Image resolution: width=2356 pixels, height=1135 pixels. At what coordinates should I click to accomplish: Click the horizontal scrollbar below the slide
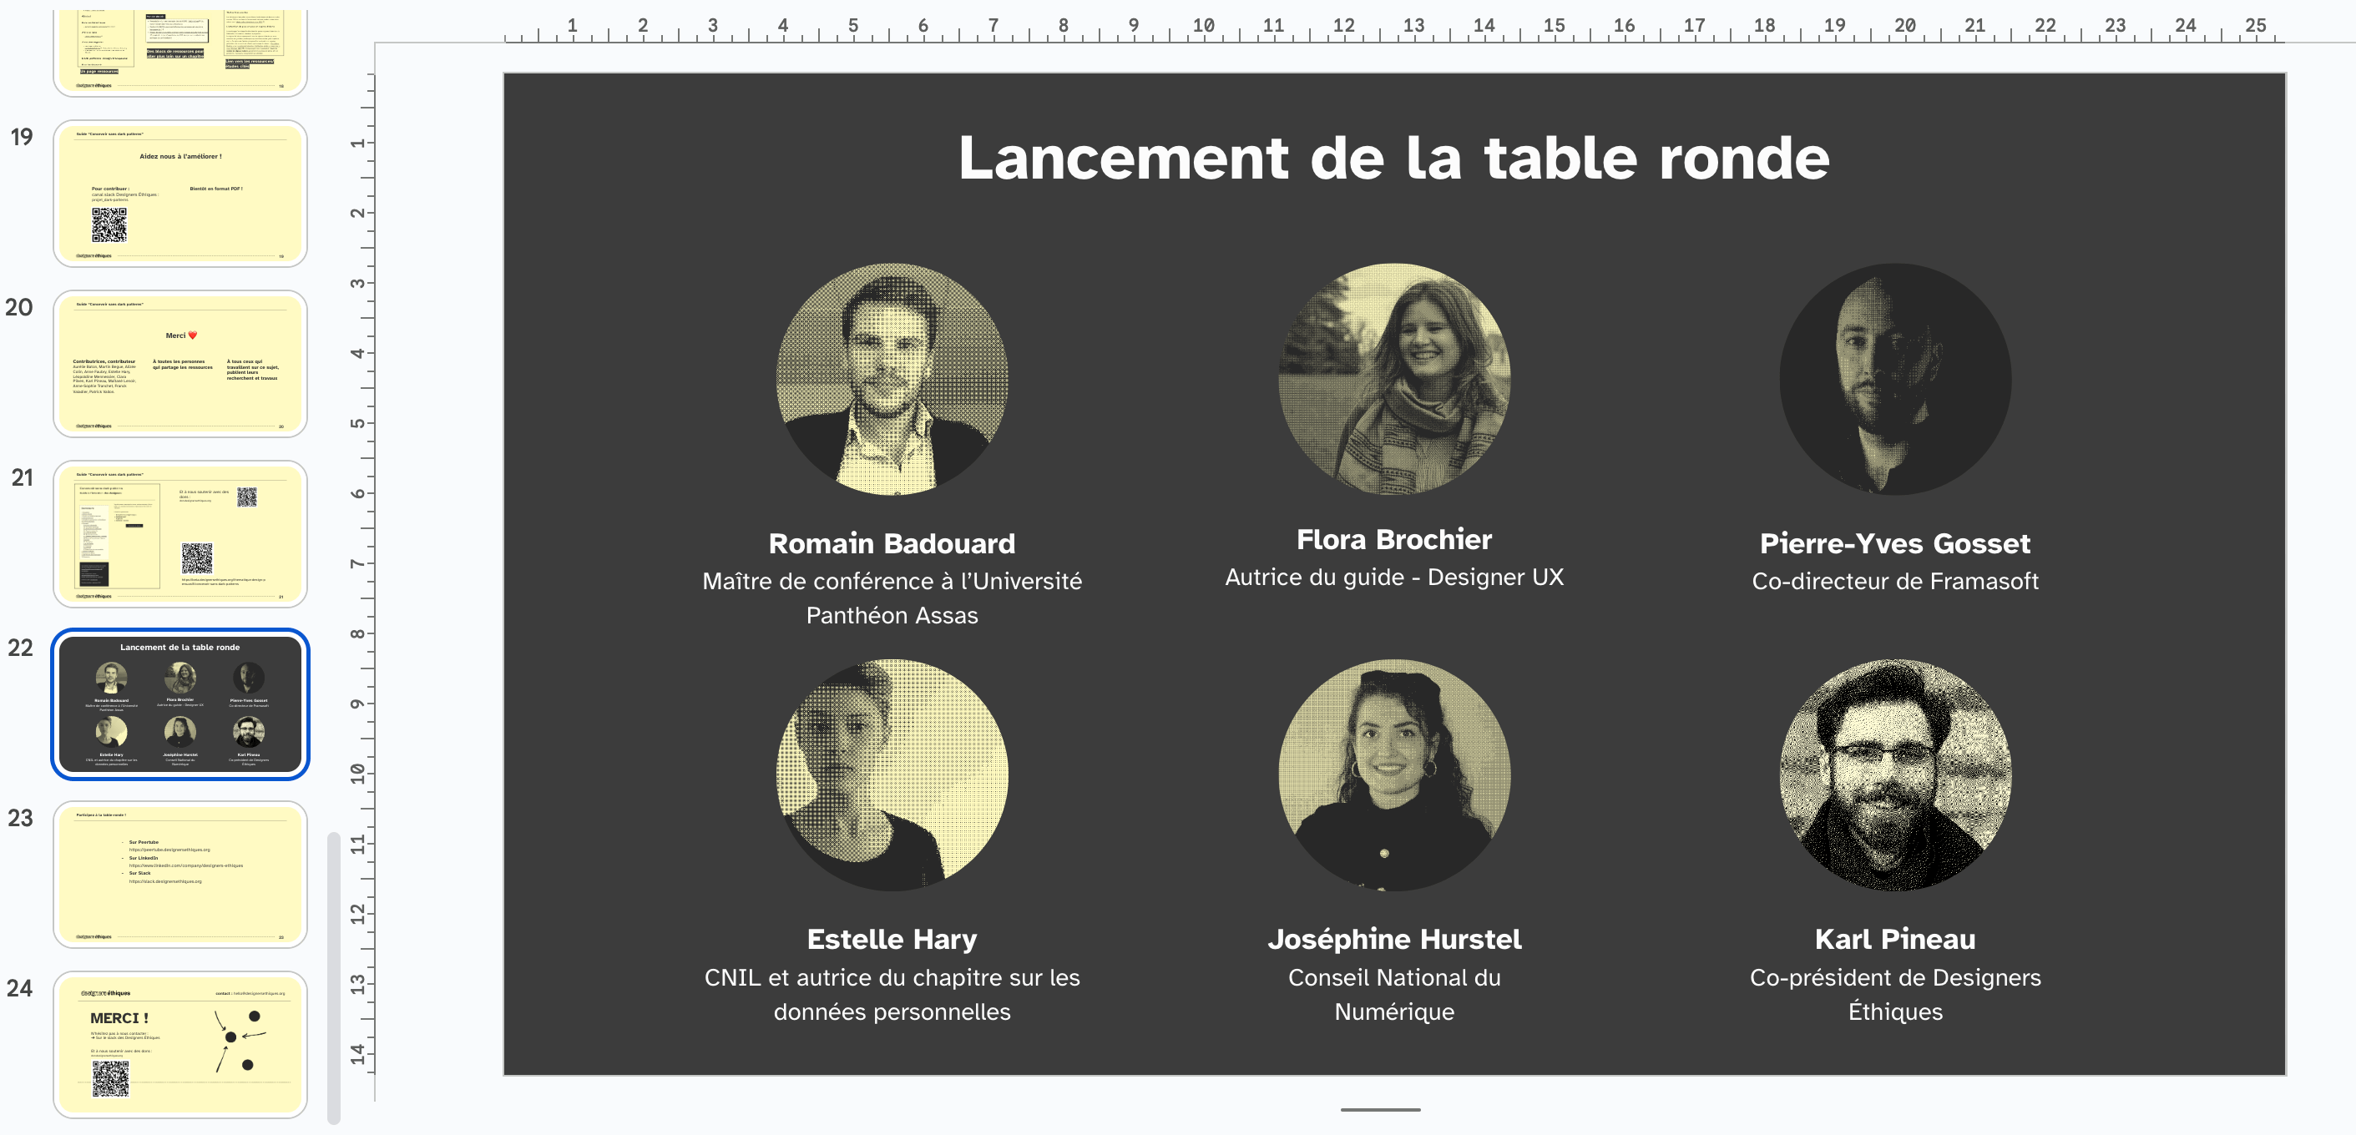coord(1380,1108)
